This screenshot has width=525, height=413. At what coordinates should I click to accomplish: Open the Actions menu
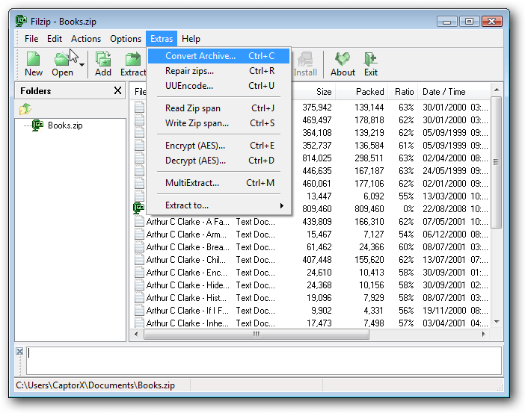[x=86, y=39]
